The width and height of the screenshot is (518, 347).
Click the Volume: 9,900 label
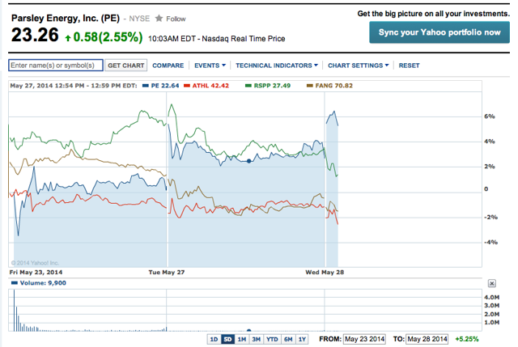[x=43, y=283]
